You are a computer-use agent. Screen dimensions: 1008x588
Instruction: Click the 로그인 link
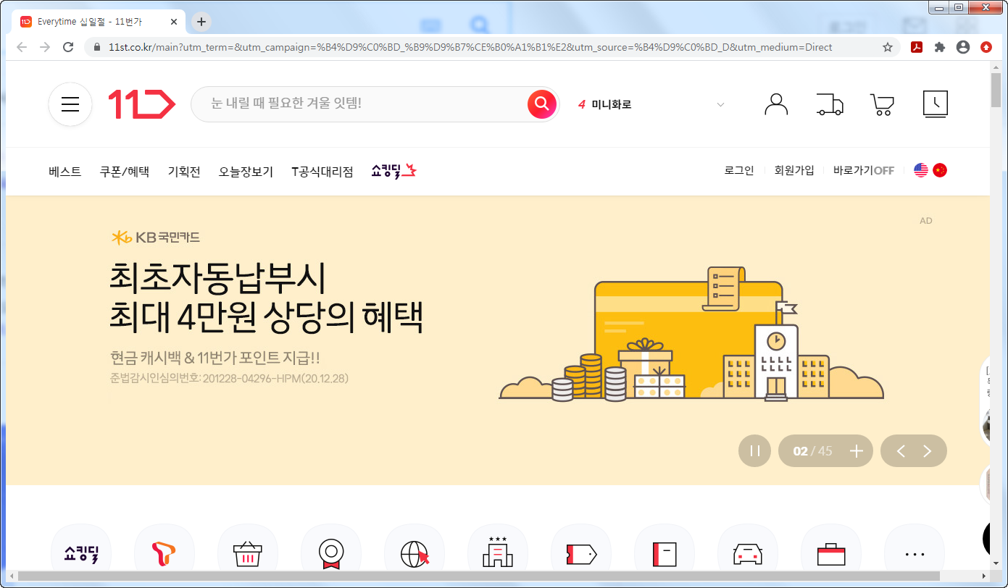click(x=739, y=170)
